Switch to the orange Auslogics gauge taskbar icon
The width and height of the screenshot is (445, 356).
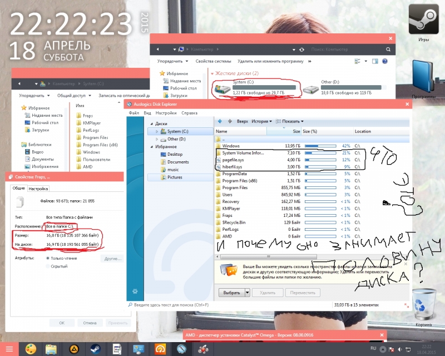tap(160, 349)
